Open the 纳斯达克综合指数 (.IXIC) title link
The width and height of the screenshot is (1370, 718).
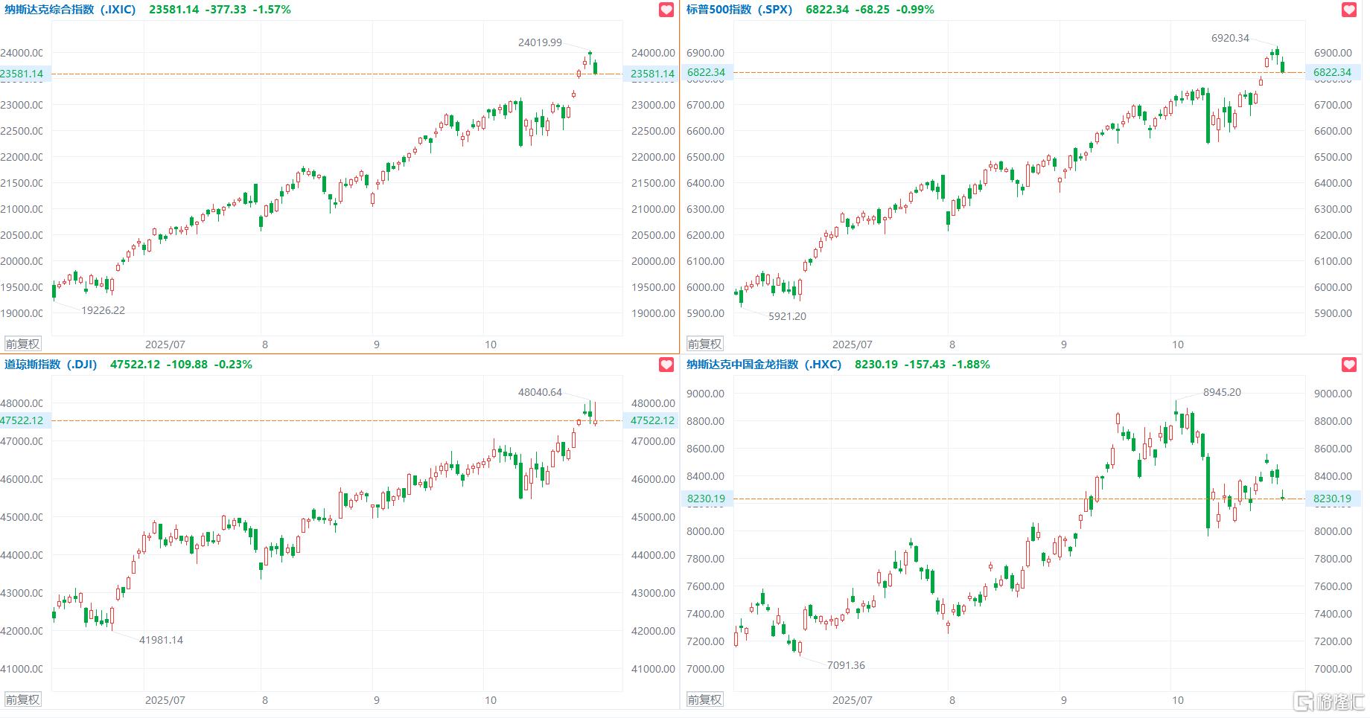(x=71, y=10)
